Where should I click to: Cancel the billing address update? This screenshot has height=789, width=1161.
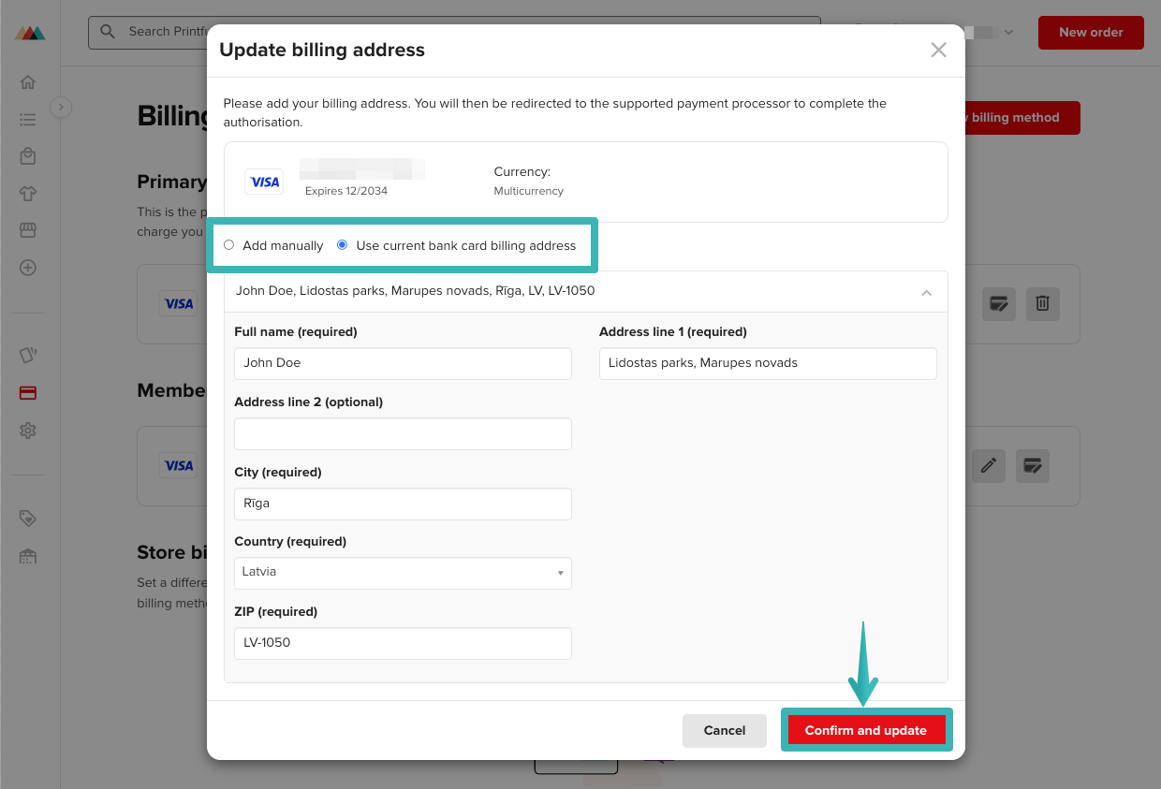coord(724,730)
